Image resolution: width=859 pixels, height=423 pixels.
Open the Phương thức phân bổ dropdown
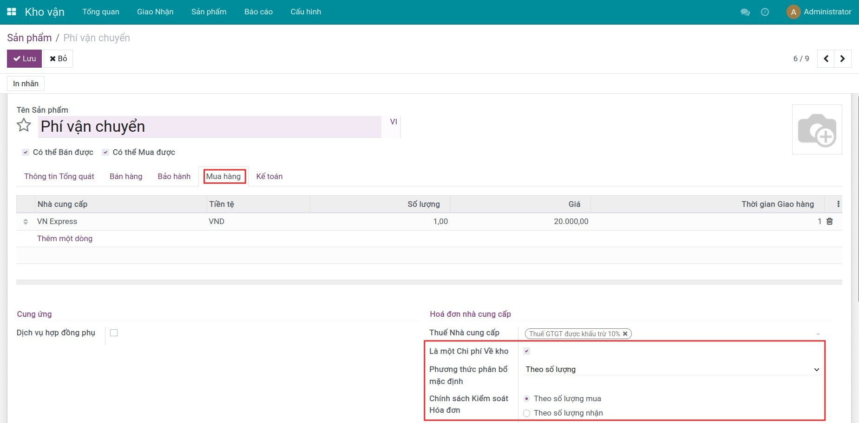(x=672, y=370)
